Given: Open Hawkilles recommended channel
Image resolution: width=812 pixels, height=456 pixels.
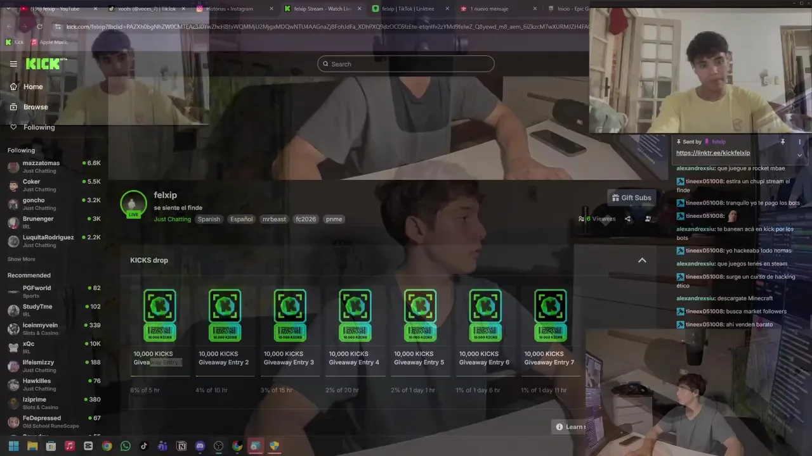Looking at the screenshot, I should coord(54,385).
